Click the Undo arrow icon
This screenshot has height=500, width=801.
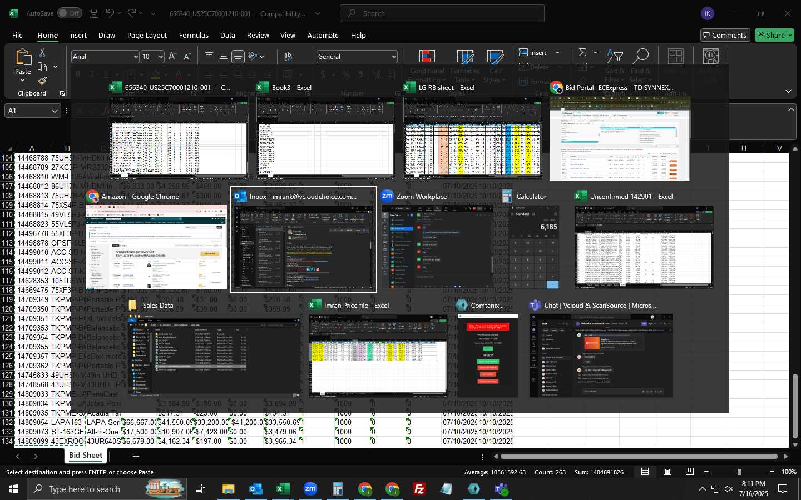tap(110, 13)
